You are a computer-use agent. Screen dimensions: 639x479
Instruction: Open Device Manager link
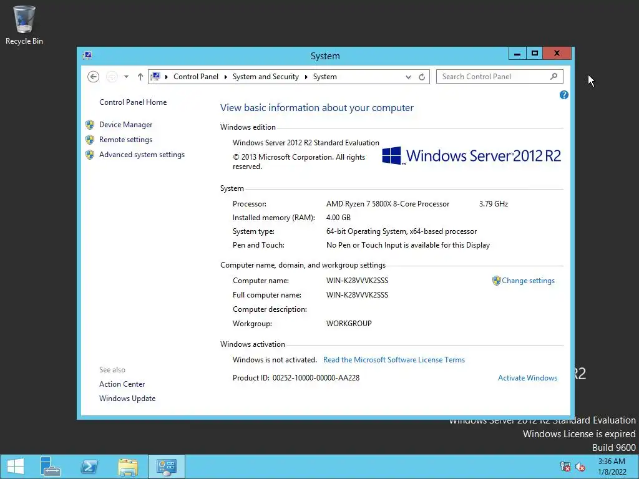click(125, 125)
